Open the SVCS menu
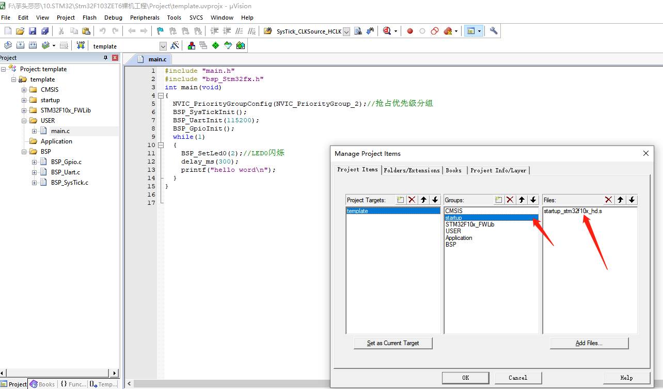 coord(196,18)
